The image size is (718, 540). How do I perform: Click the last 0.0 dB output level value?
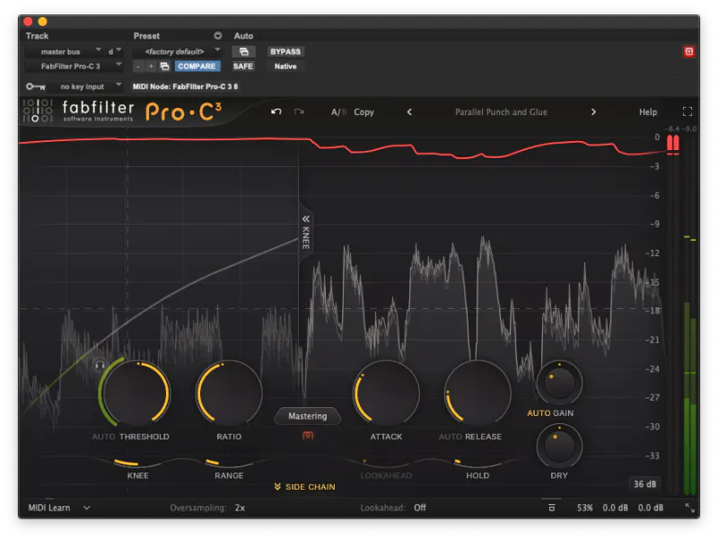coord(651,508)
